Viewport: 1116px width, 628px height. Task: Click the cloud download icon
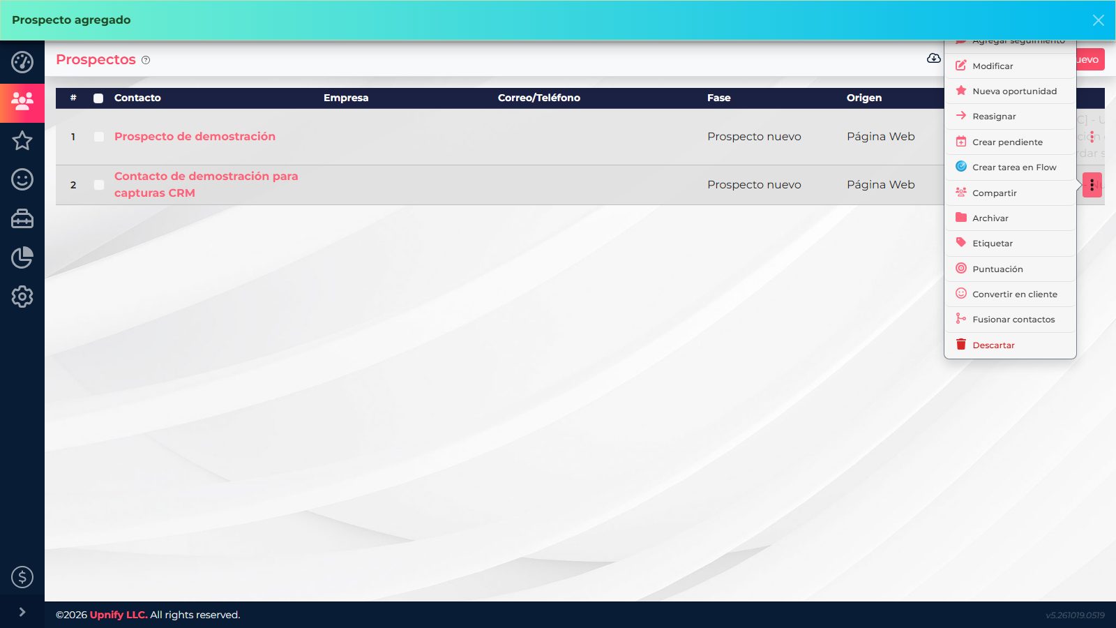click(933, 58)
